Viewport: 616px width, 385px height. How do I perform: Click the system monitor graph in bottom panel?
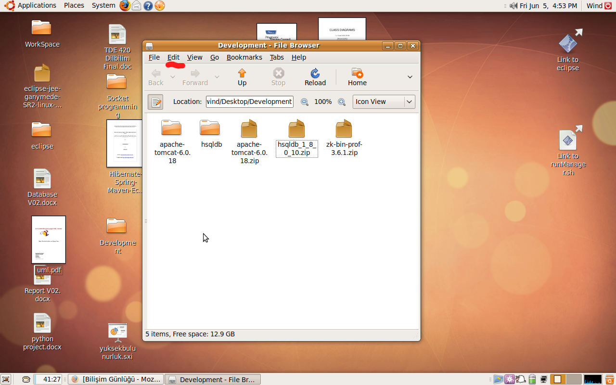pos(593,379)
